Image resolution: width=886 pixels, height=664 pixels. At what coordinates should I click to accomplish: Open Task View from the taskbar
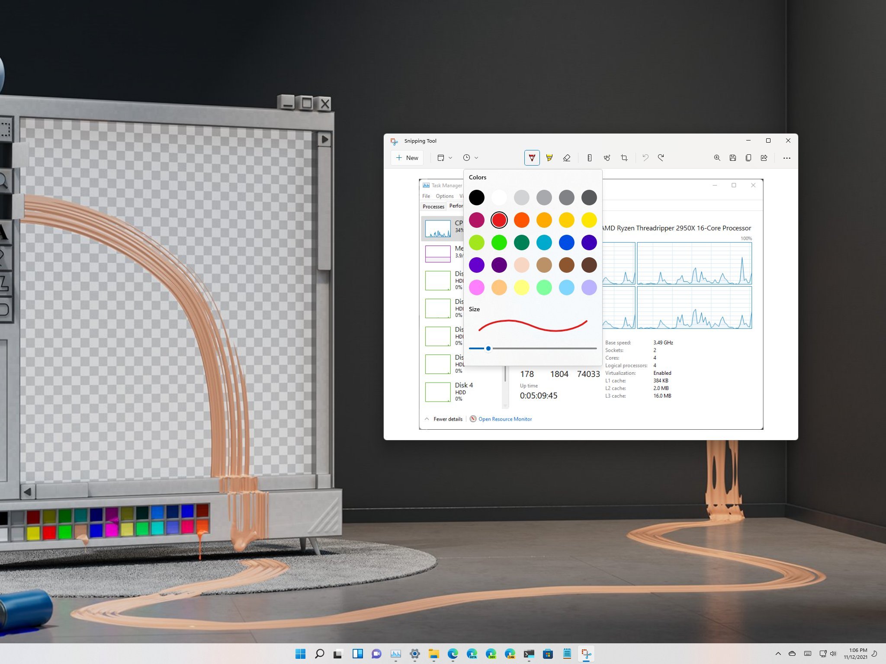[338, 654]
